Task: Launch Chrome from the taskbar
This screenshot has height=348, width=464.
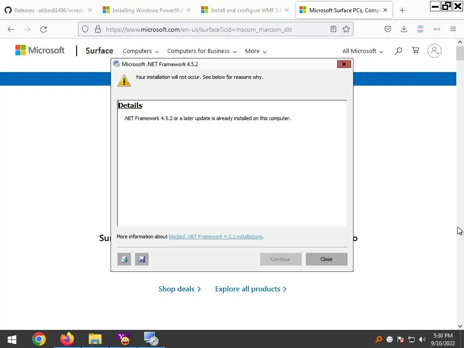Action: (39, 339)
